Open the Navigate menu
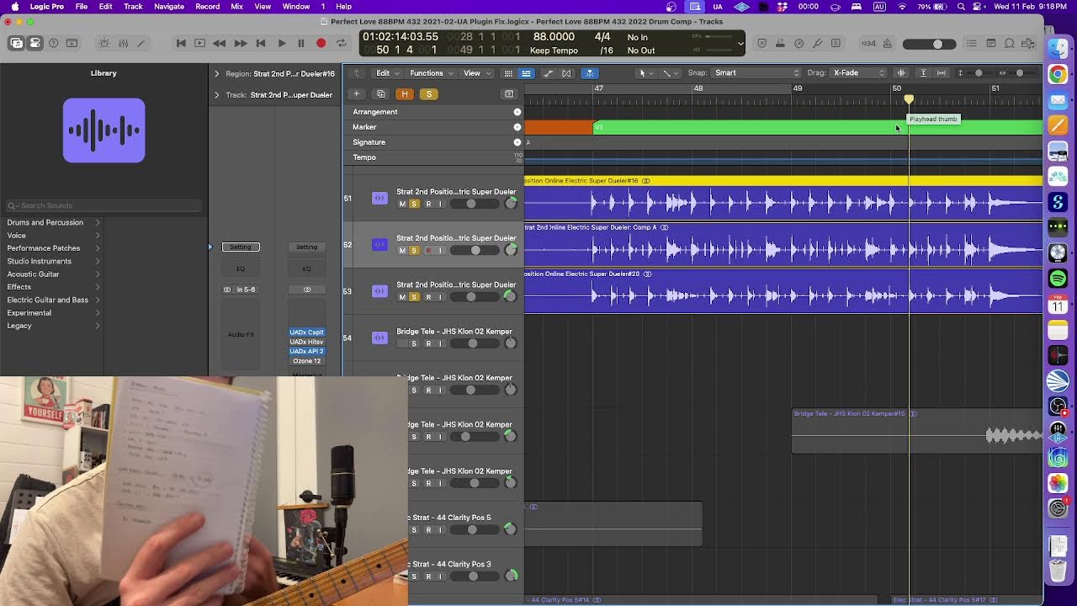 pyautogui.click(x=168, y=7)
